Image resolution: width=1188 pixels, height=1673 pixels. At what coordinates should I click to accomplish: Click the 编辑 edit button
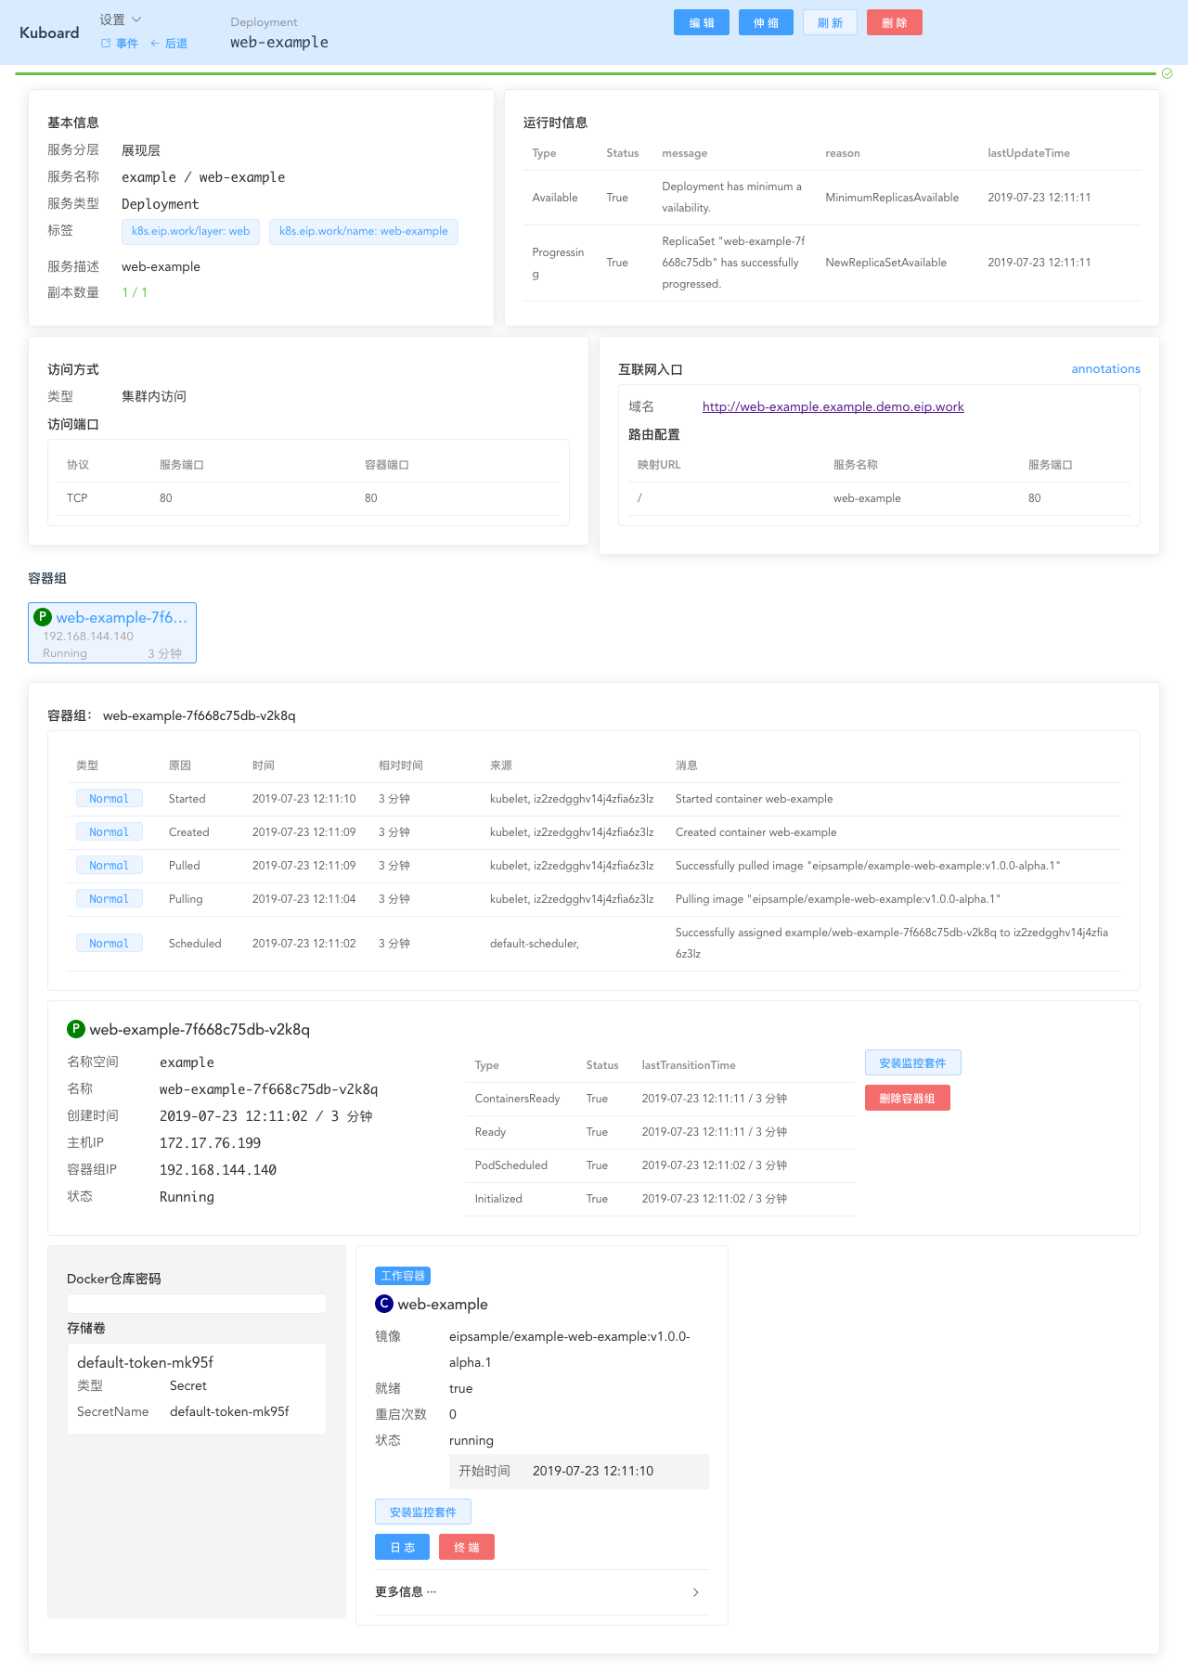pyautogui.click(x=701, y=23)
